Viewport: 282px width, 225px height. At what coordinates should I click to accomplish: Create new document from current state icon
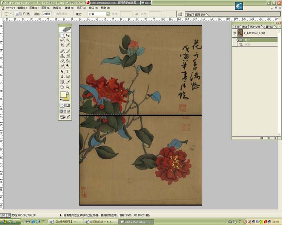[262, 138]
